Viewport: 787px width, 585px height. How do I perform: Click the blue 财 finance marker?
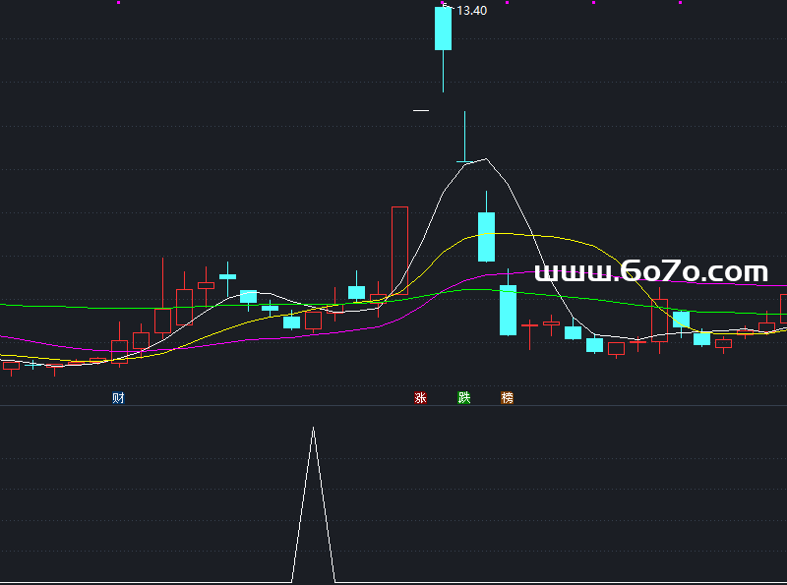(x=118, y=398)
